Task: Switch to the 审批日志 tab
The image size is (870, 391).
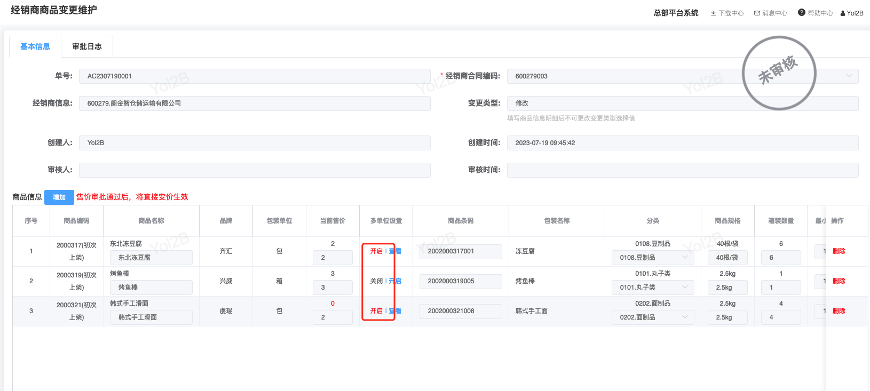Action: pos(87,46)
